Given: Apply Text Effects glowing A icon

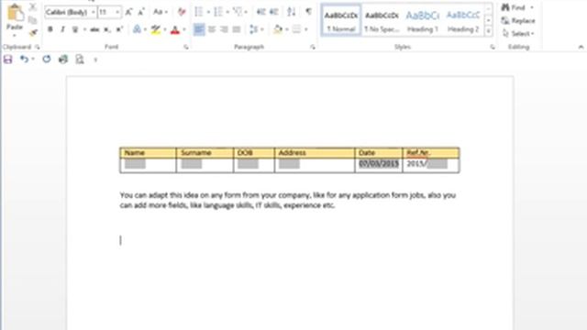Looking at the screenshot, I should click(137, 29).
